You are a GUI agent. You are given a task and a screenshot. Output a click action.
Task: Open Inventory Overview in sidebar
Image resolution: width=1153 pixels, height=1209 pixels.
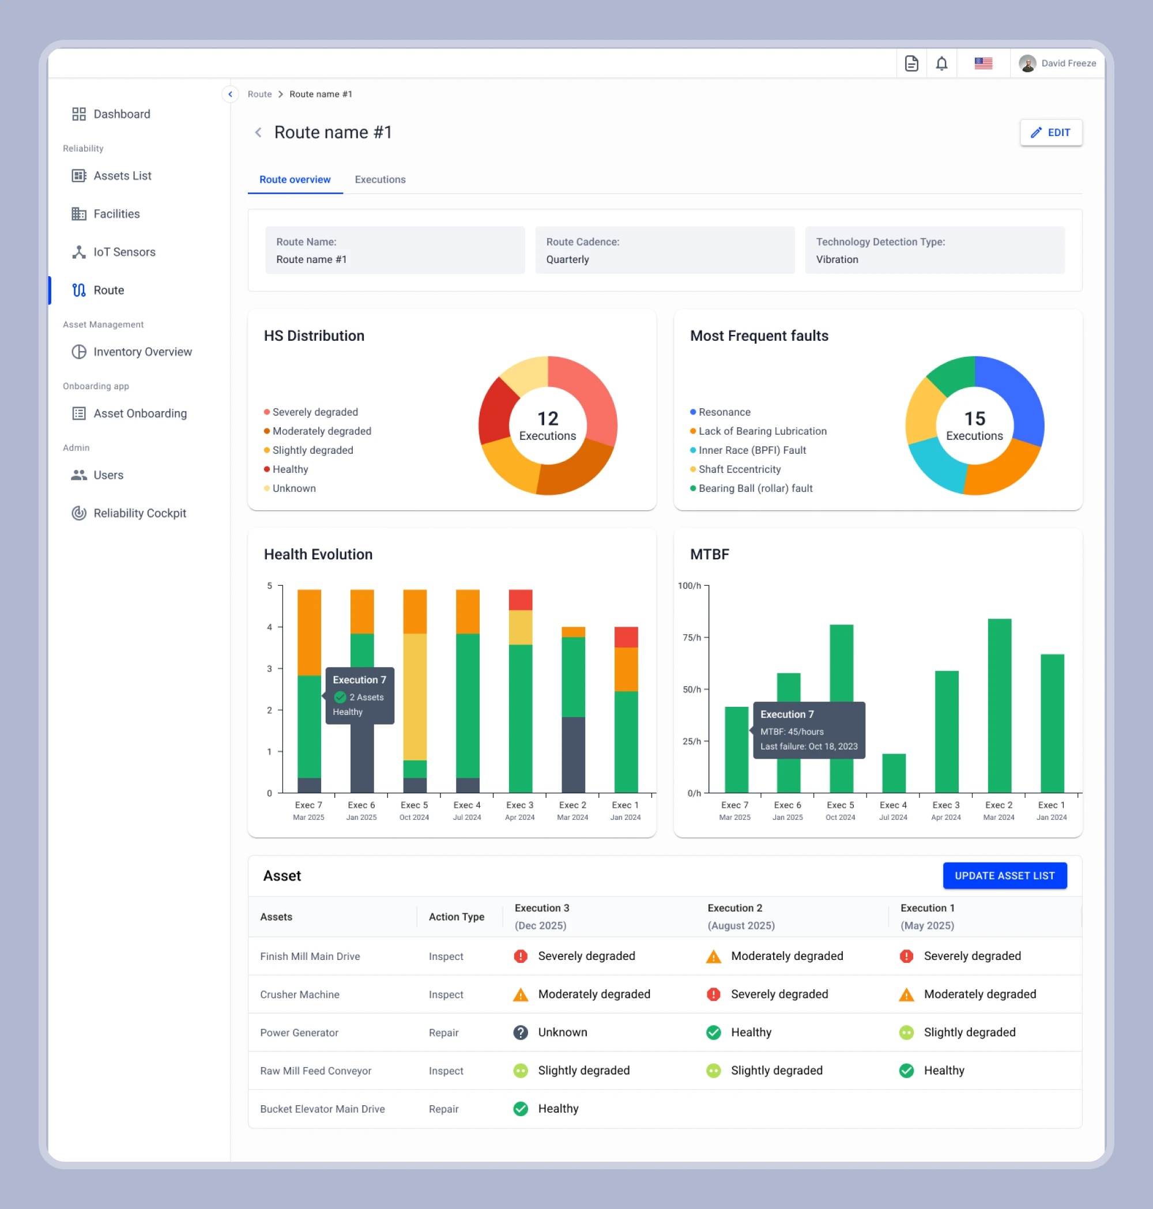coord(142,352)
